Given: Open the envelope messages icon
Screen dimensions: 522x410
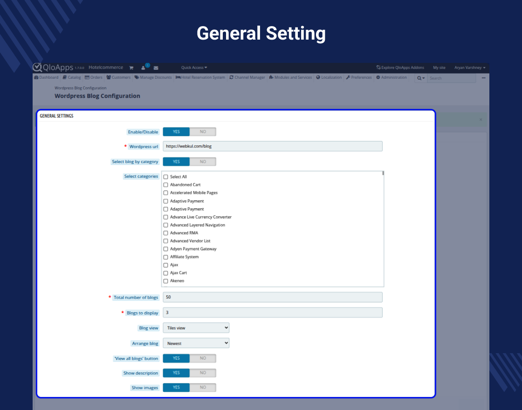Looking at the screenshot, I should 156,68.
